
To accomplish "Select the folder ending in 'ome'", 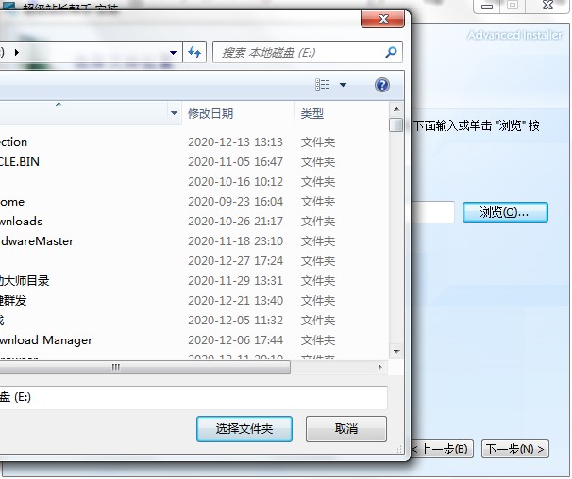I will tap(12, 201).
